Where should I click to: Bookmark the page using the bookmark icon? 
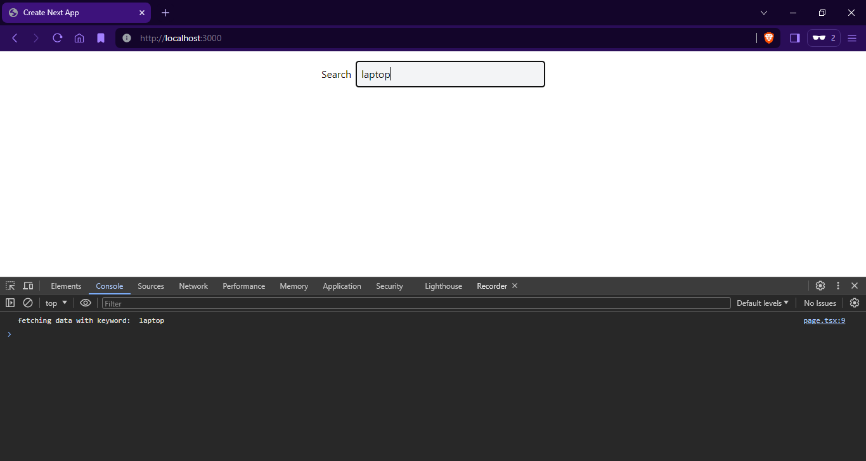(101, 38)
